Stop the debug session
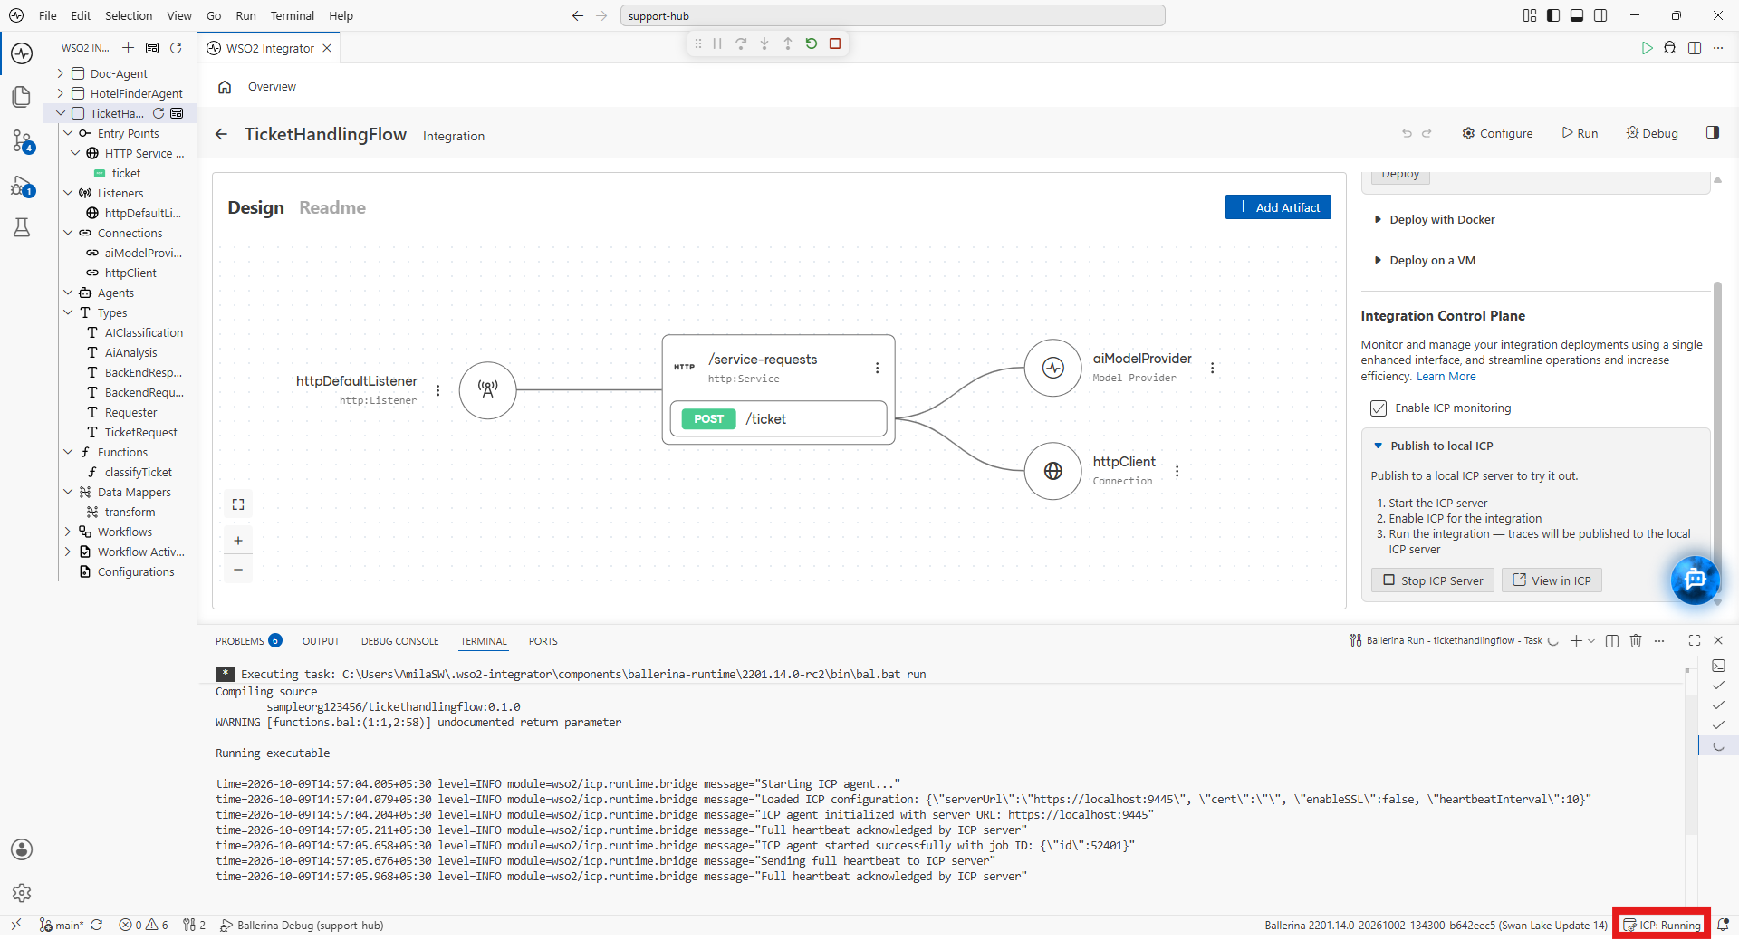The width and height of the screenshot is (1739, 940). pos(835,43)
